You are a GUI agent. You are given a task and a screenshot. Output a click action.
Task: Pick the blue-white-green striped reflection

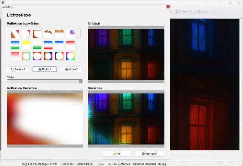click(x=15, y=45)
